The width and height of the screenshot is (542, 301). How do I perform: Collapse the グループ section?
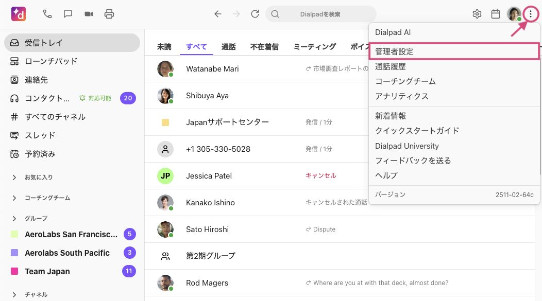coord(14,218)
